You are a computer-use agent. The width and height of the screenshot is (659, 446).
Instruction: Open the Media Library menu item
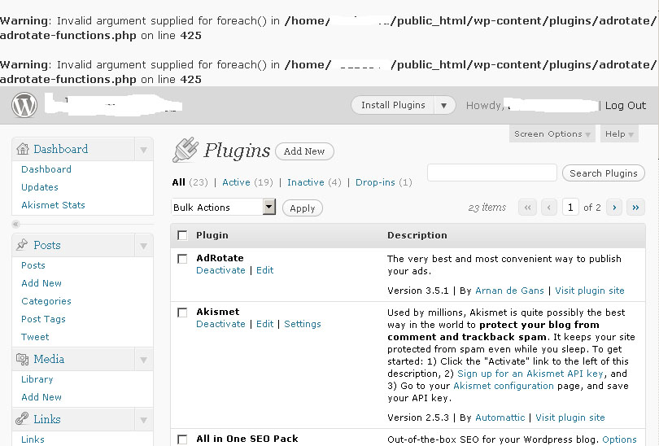click(x=37, y=379)
